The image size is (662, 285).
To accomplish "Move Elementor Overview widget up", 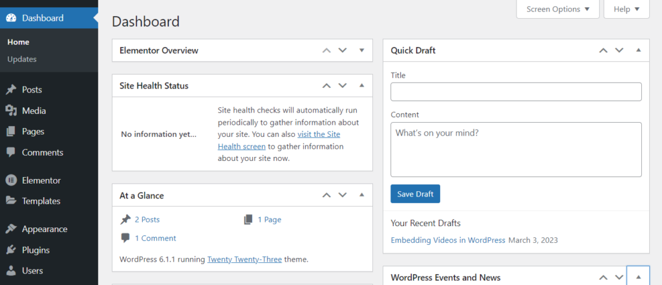I will pos(326,50).
